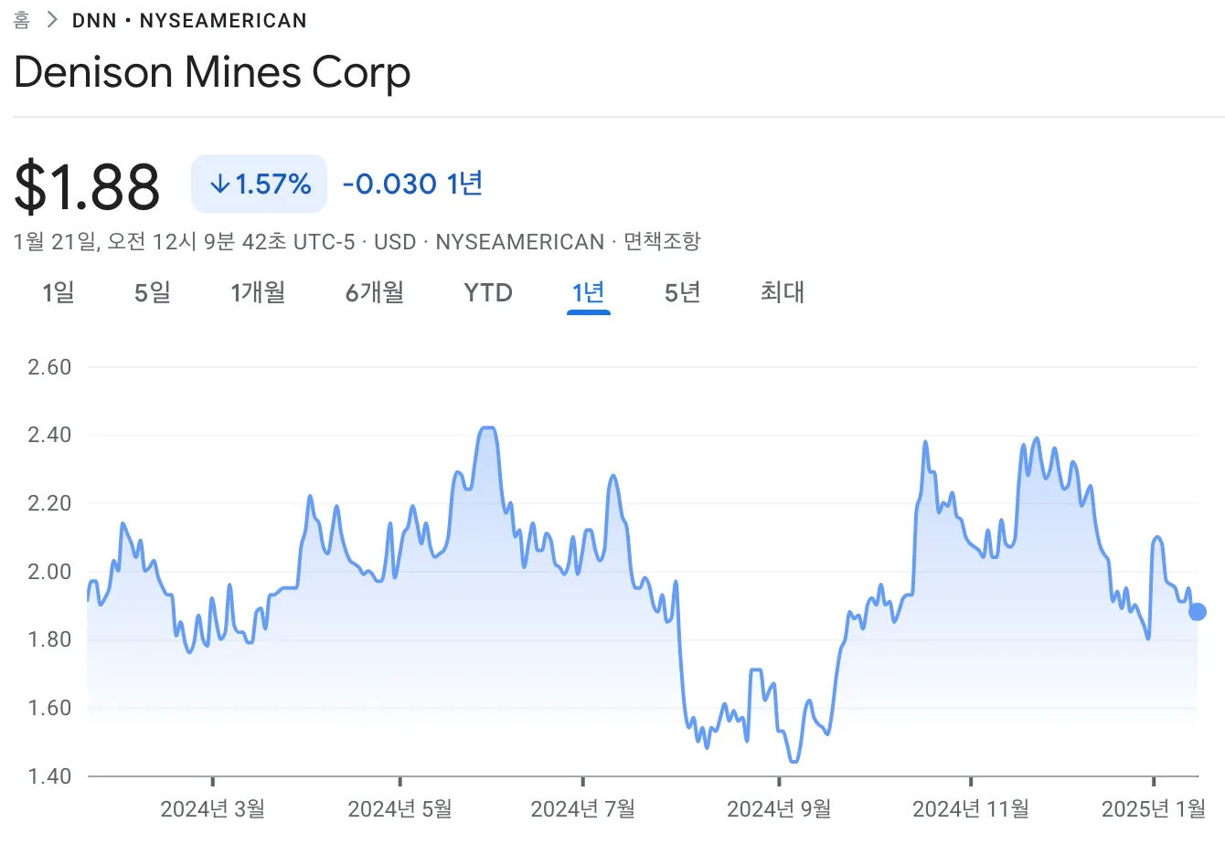
Task: Click the 1.80 y-axis label
Action: point(49,639)
